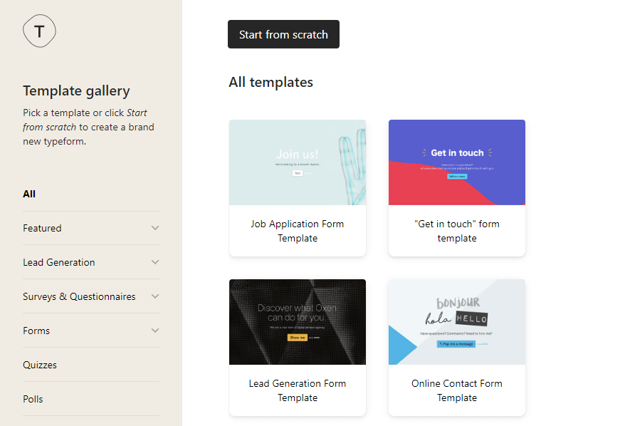
Task: Click the Job Application Form Template title link
Action: click(297, 231)
